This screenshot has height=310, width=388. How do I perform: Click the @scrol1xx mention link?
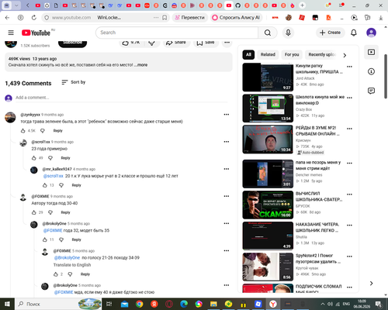tap(54, 176)
